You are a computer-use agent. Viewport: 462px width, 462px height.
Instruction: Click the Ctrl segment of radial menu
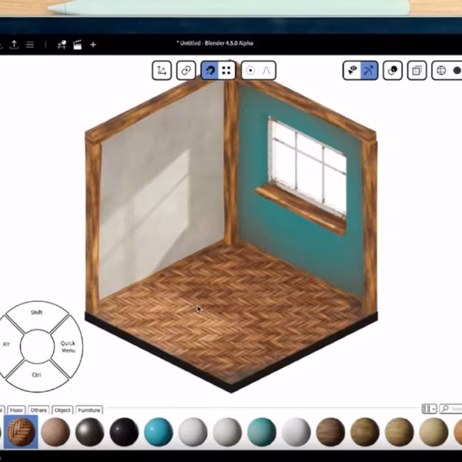(x=36, y=376)
